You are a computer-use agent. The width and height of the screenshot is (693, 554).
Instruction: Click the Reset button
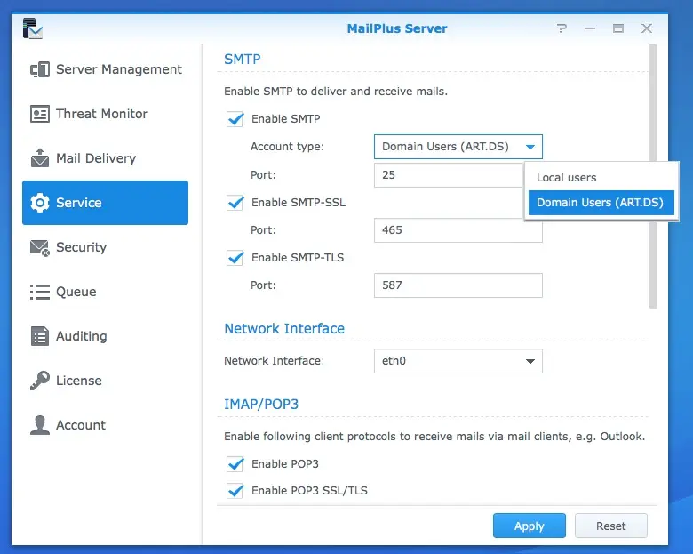[610, 526]
